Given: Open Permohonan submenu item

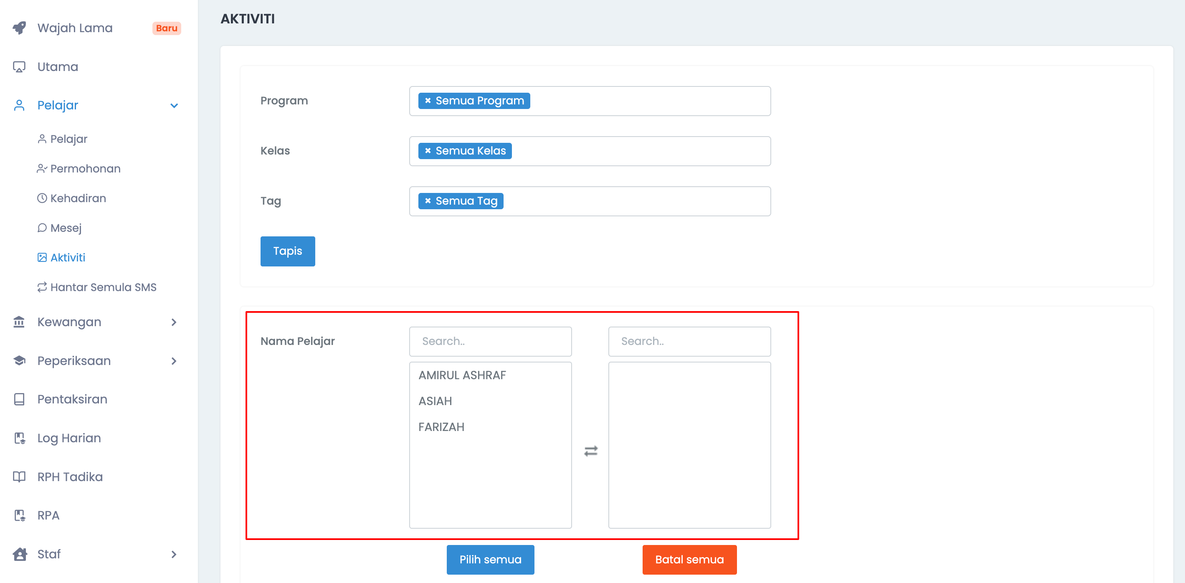Looking at the screenshot, I should 85,169.
